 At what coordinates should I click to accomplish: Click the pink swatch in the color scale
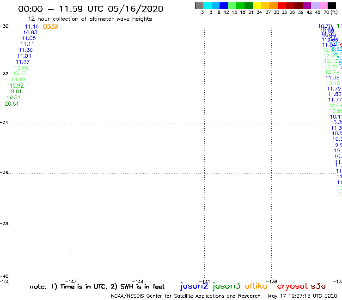(323, 6)
